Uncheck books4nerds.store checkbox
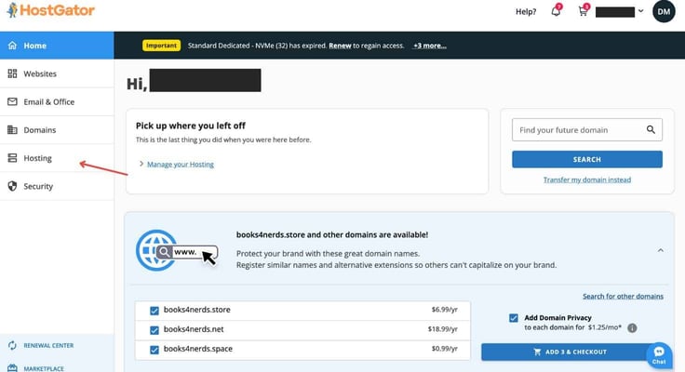 tap(154, 311)
